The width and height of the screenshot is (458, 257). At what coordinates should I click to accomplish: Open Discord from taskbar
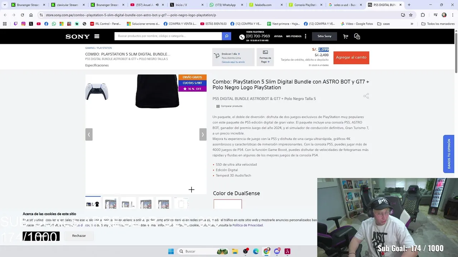point(277,251)
